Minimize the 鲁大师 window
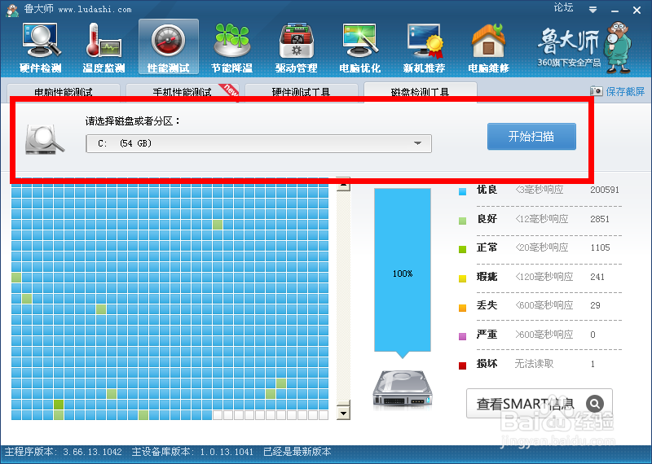Image resolution: width=652 pixels, height=464 pixels. click(x=615, y=10)
